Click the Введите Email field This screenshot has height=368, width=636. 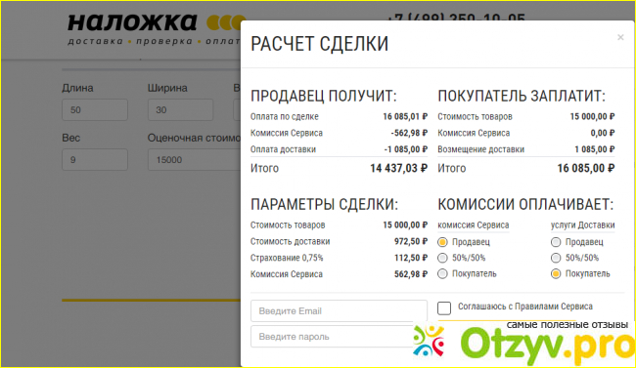(x=339, y=311)
